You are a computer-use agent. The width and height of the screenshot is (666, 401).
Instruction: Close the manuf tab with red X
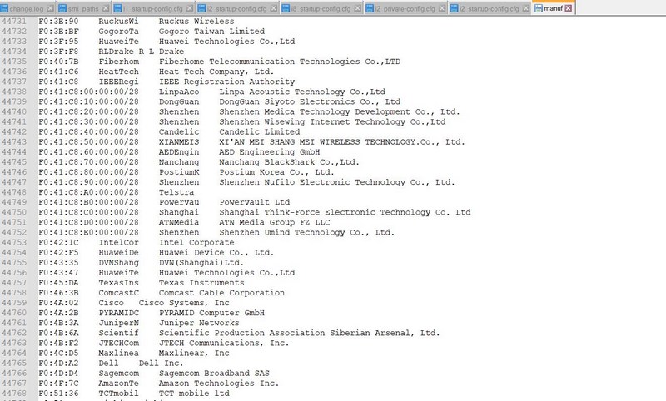click(x=569, y=8)
